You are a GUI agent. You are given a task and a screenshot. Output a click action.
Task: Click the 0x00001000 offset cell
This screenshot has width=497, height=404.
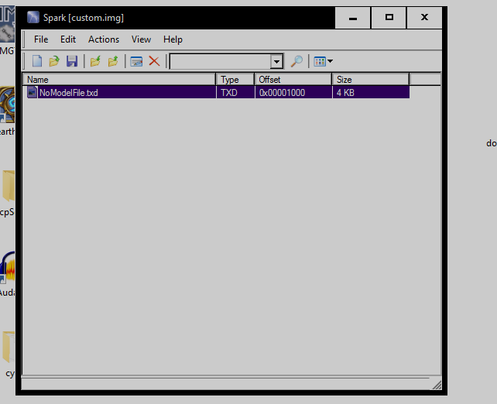pos(293,93)
